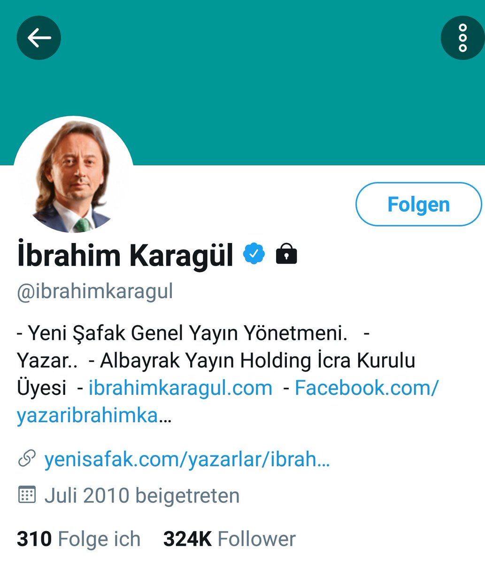The width and height of the screenshot is (485, 564).
Task: Click the Juli 2010 beigetreten text
Action: [142, 495]
